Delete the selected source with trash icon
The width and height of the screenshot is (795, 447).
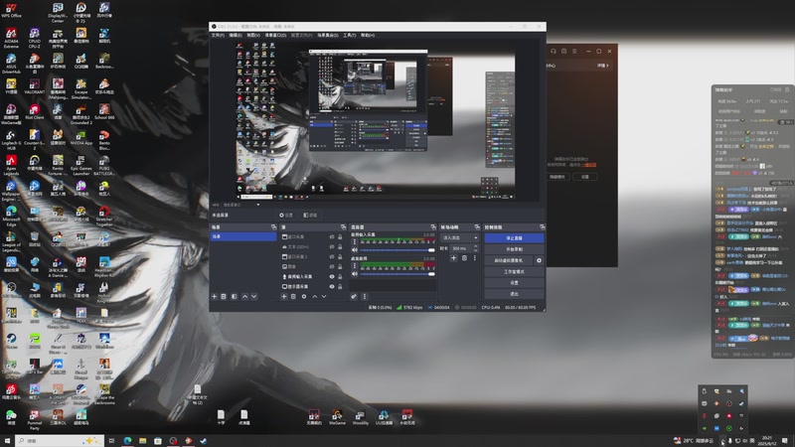point(293,296)
